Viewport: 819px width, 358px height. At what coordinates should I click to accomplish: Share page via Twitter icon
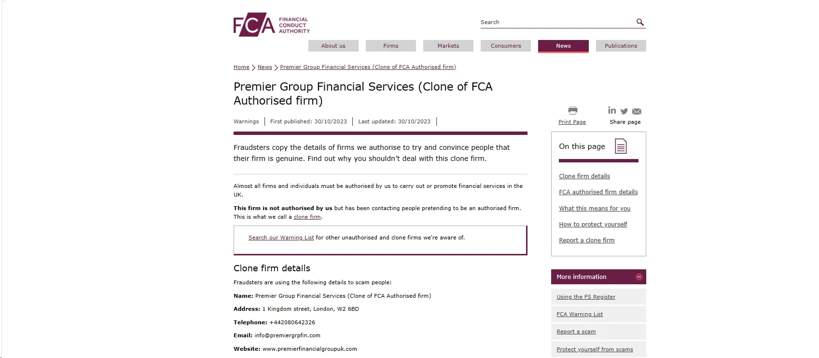(624, 111)
